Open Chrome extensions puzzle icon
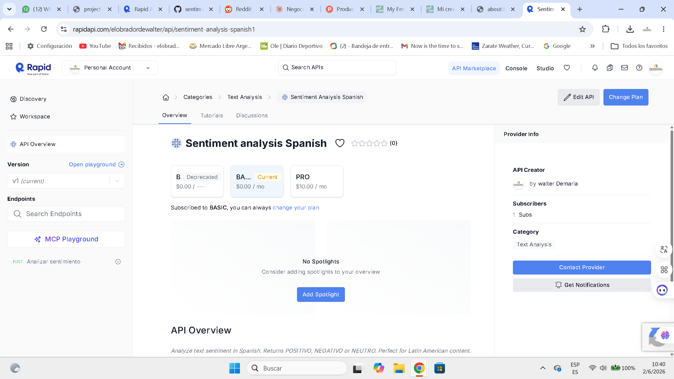674x379 pixels. click(606, 29)
